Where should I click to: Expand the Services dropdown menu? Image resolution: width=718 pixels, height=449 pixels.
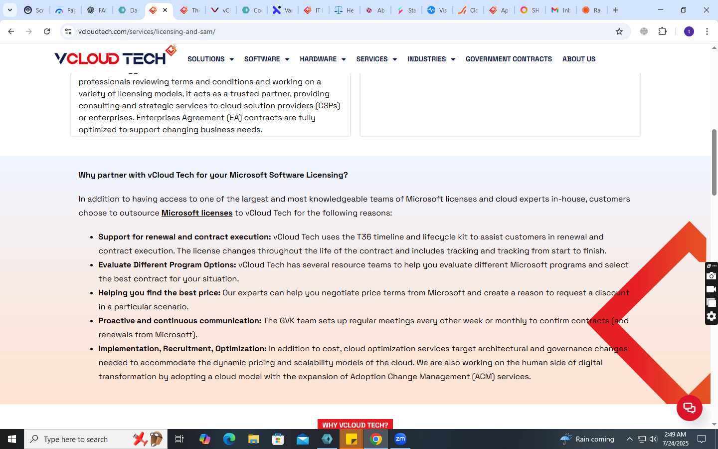376,59
